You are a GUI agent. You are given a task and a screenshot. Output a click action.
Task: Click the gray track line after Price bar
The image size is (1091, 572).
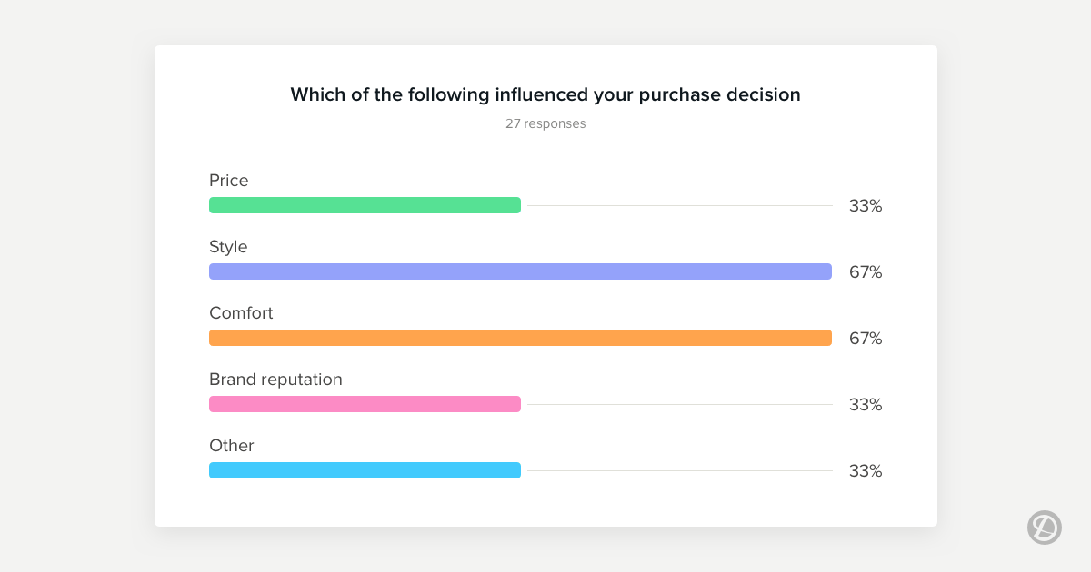(680, 205)
